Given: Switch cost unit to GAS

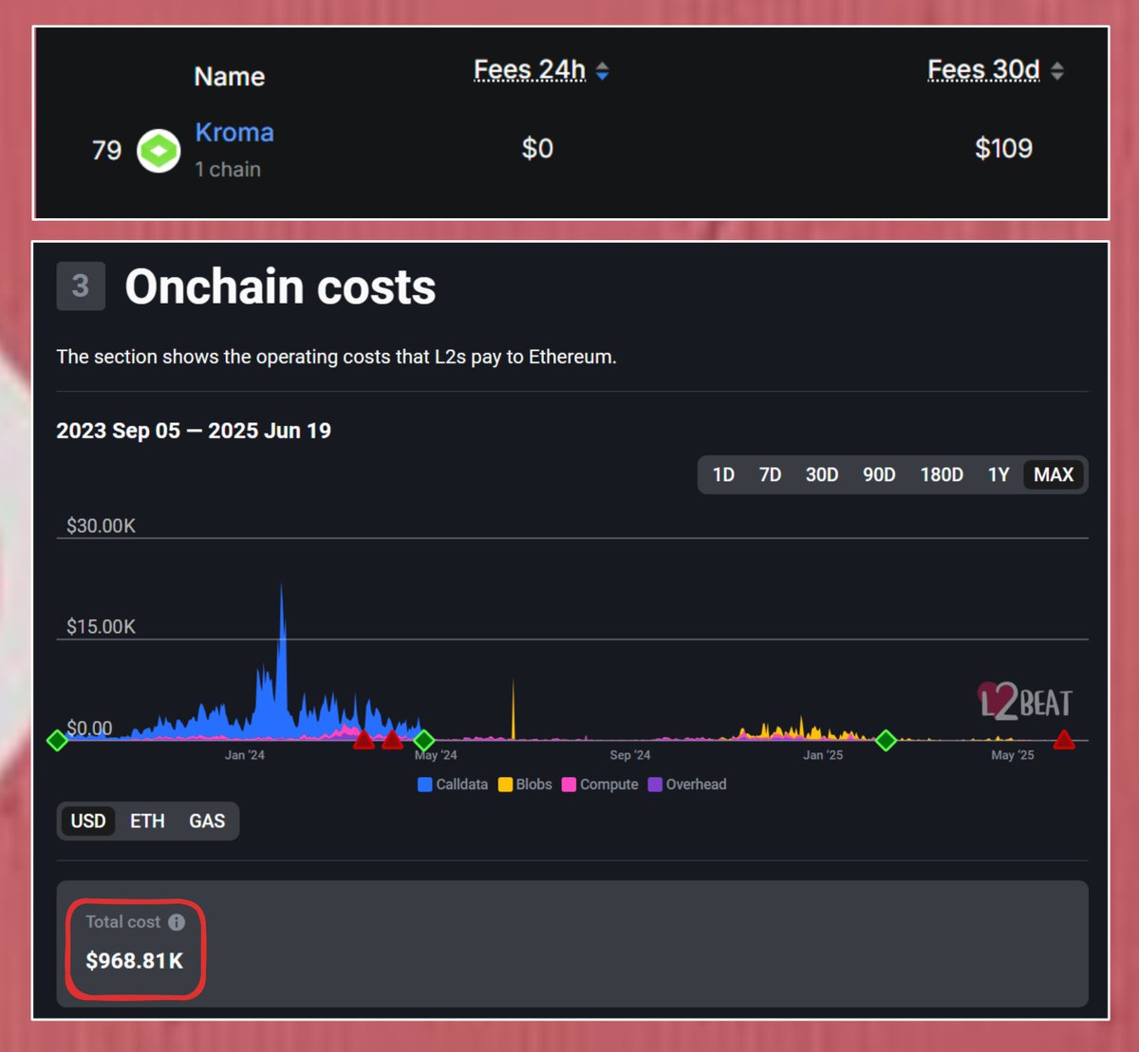Looking at the screenshot, I should pos(207,821).
